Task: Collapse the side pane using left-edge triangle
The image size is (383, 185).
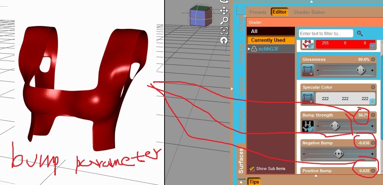Action: click(232, 89)
